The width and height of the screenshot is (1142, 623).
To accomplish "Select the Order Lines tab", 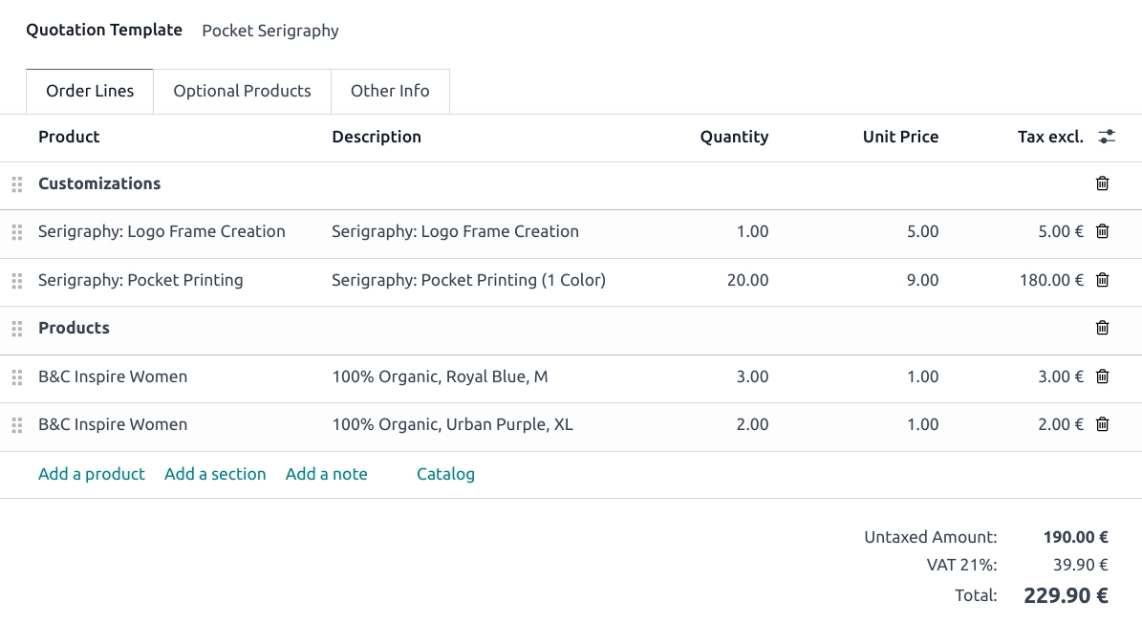I will pos(90,91).
